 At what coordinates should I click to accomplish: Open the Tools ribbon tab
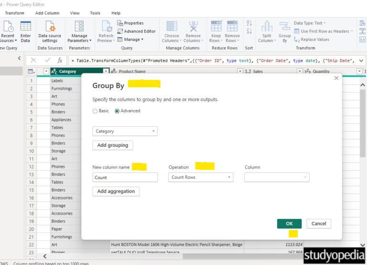point(95,13)
